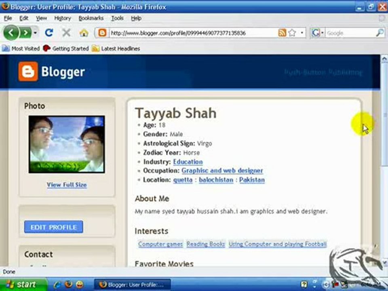
Task: Click the Firefox Back arrow button
Action: pos(11,33)
